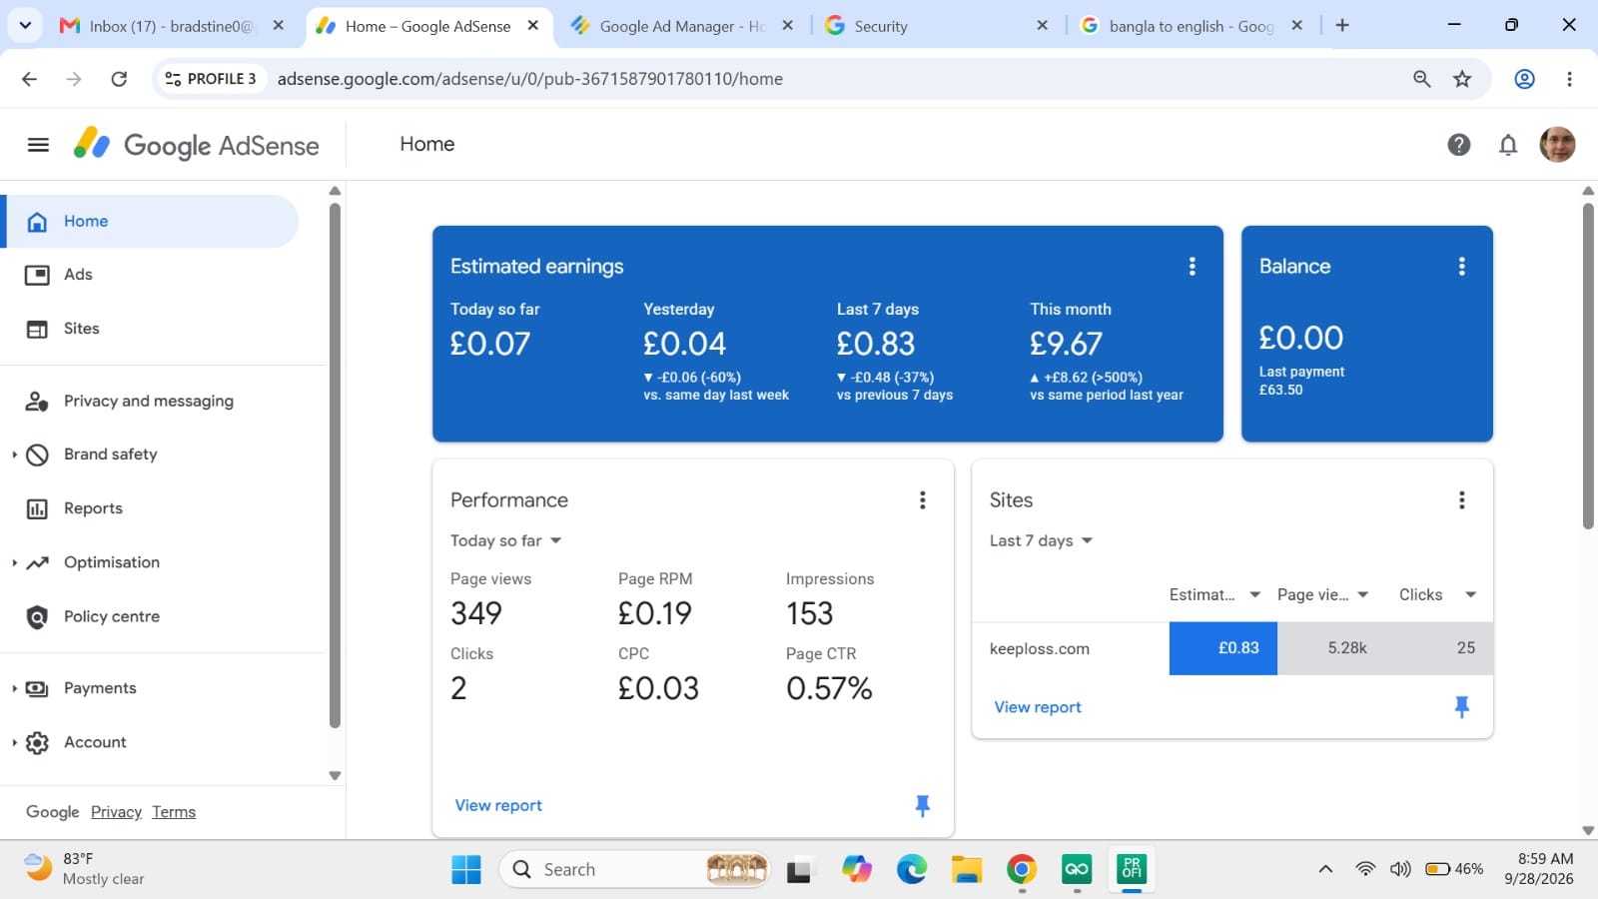This screenshot has height=899, width=1598.
Task: Open Sites card three-dot menu
Action: [1461, 500]
